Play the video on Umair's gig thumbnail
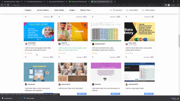 coord(85,25)
